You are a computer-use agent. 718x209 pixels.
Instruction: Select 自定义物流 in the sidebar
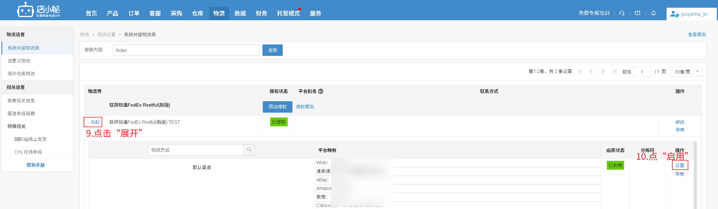[x=19, y=61]
